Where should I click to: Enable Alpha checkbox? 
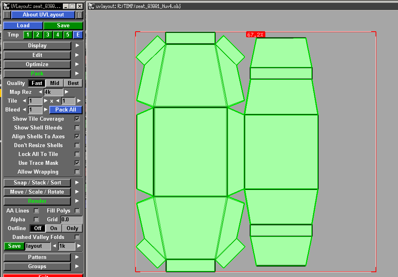[x=36, y=219]
